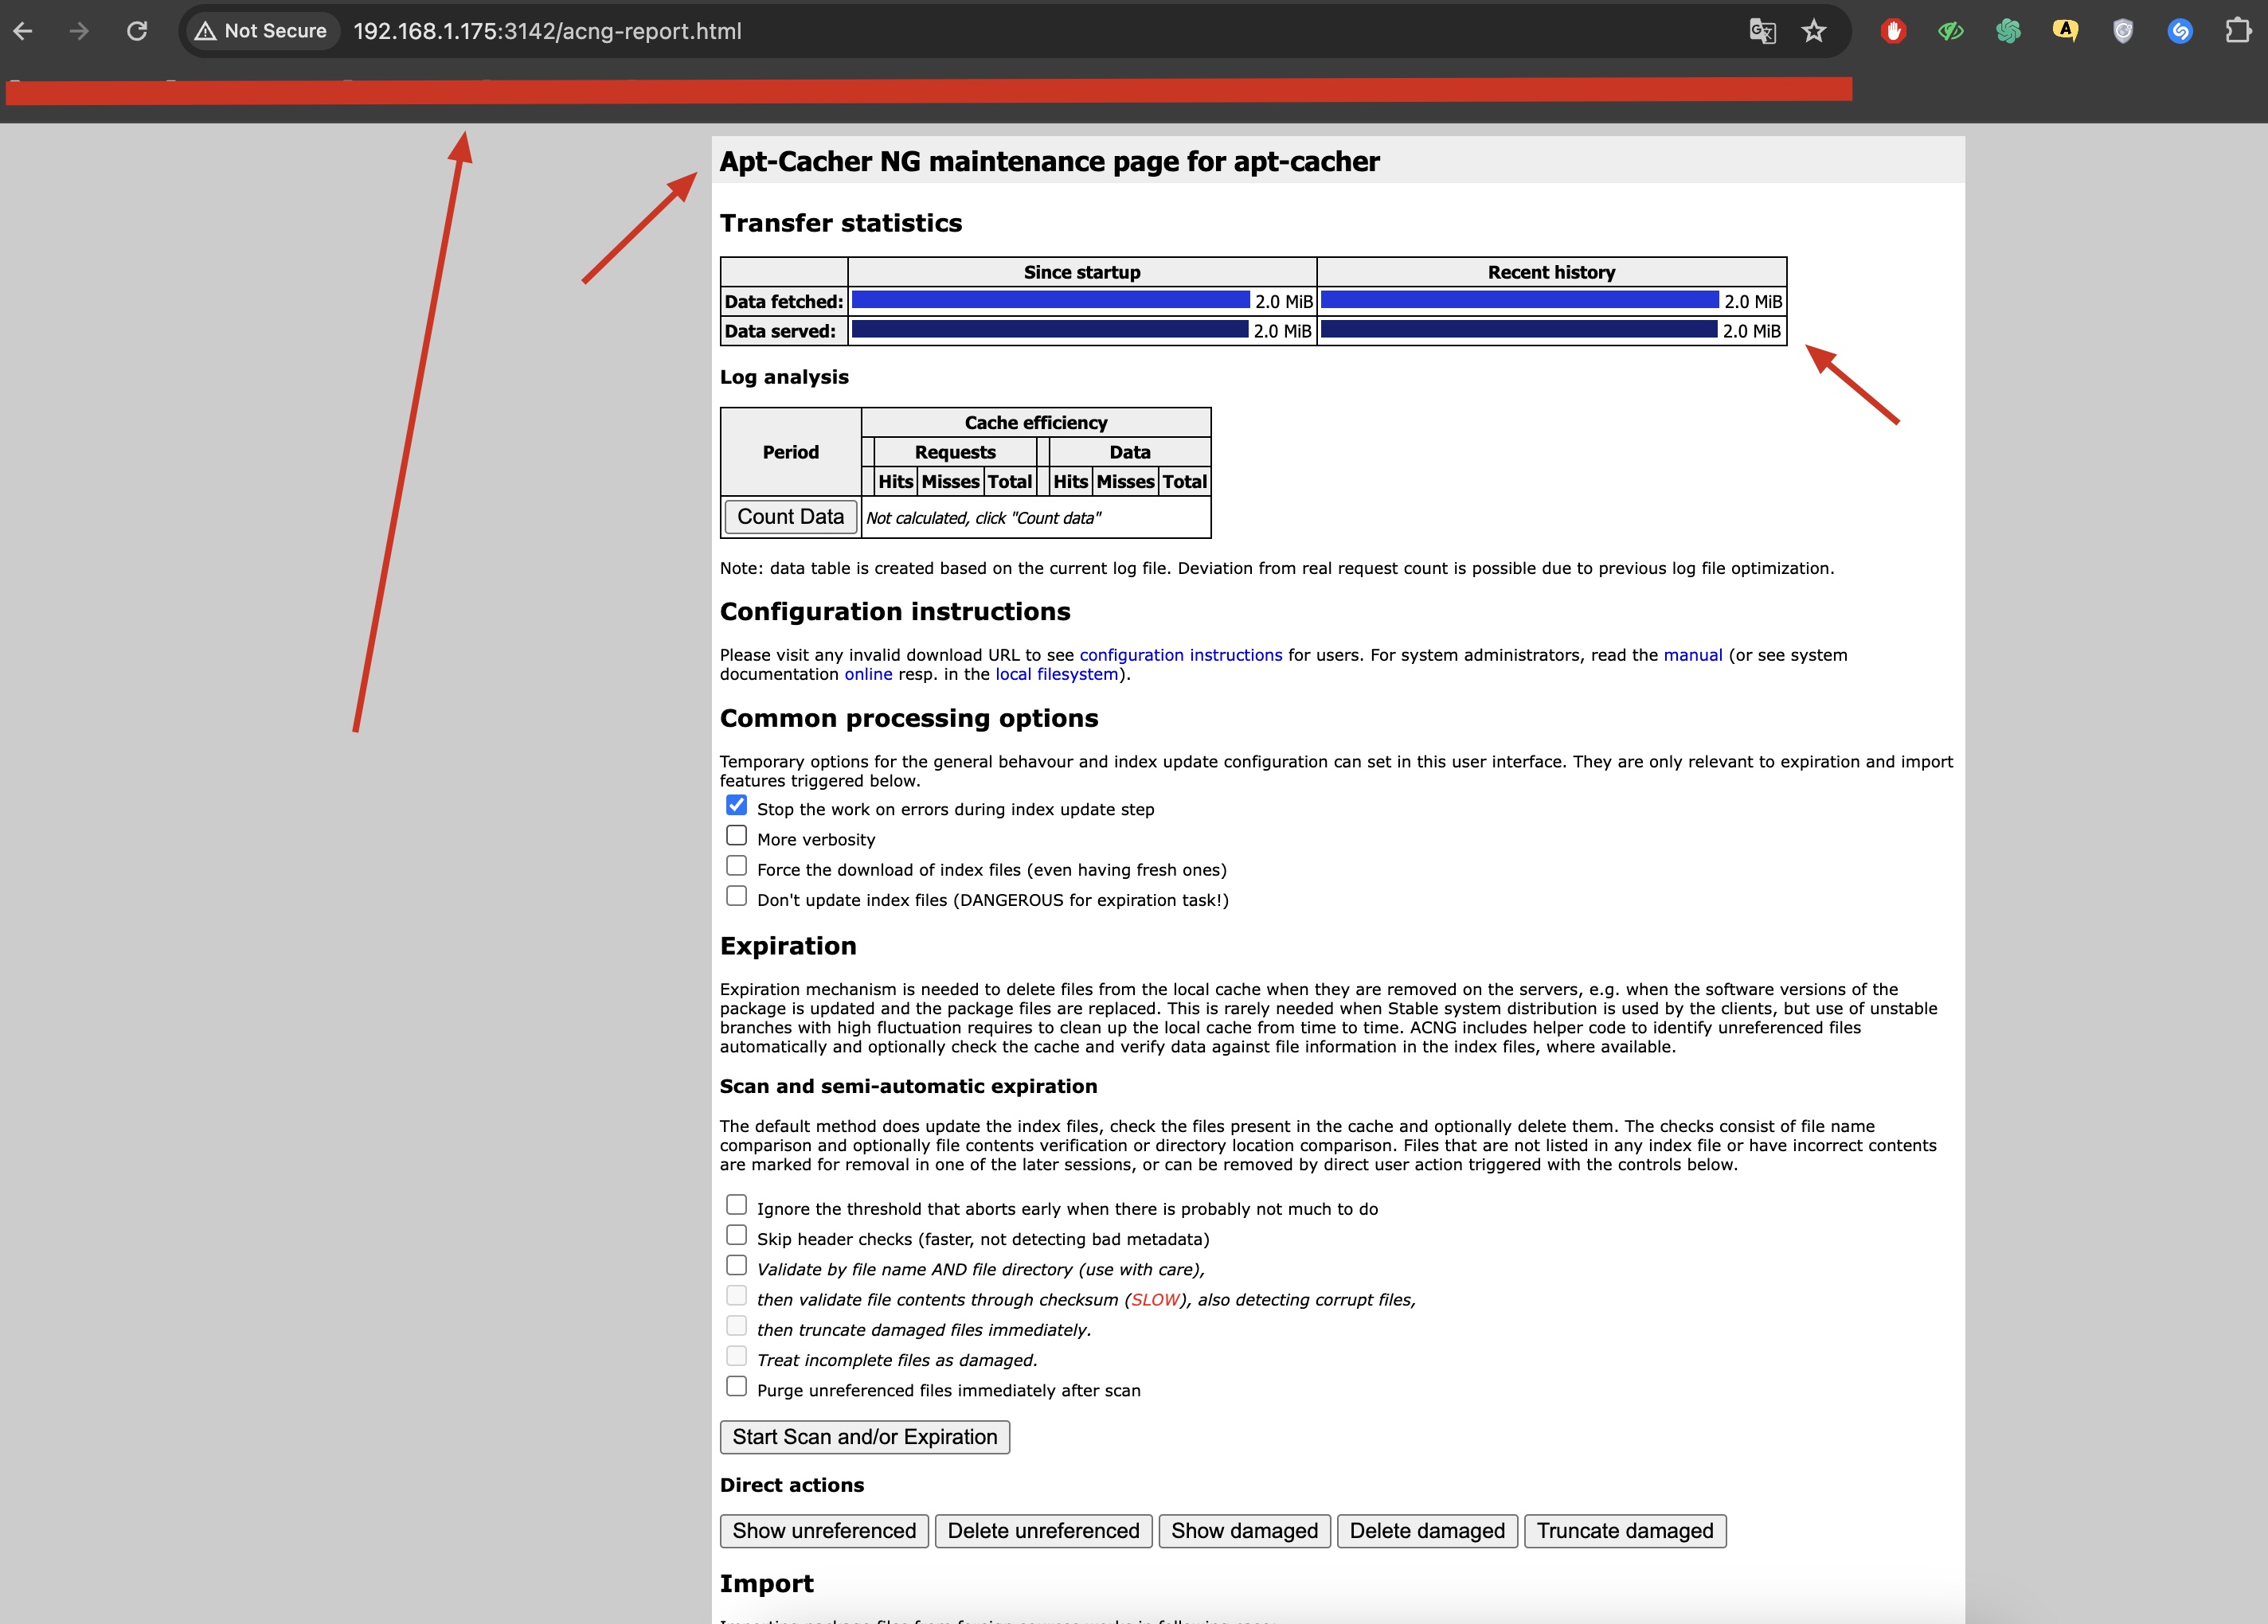
Task: Open the Shazam extension icon
Action: coord(2180,31)
